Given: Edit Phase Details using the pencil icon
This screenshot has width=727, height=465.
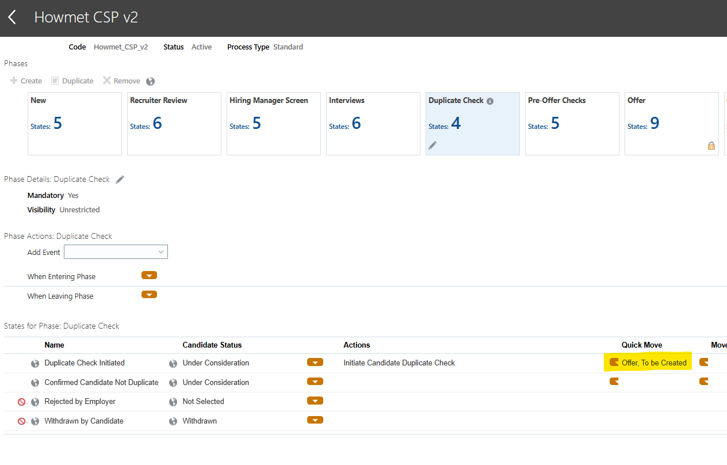Looking at the screenshot, I should click(120, 180).
